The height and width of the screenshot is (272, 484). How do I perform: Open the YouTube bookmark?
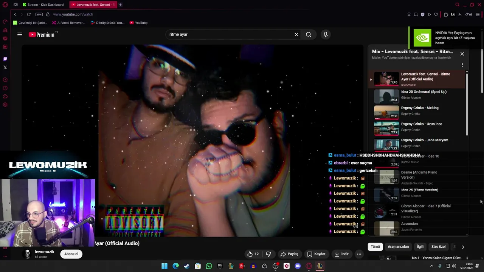tap(138, 23)
